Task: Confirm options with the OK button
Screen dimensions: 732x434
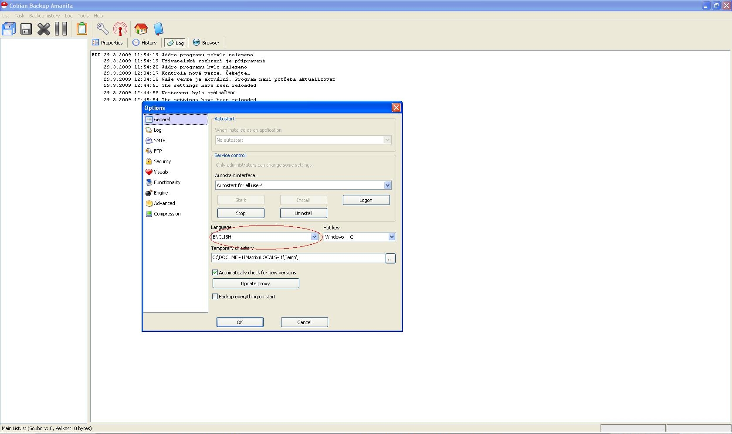Action: click(x=240, y=322)
